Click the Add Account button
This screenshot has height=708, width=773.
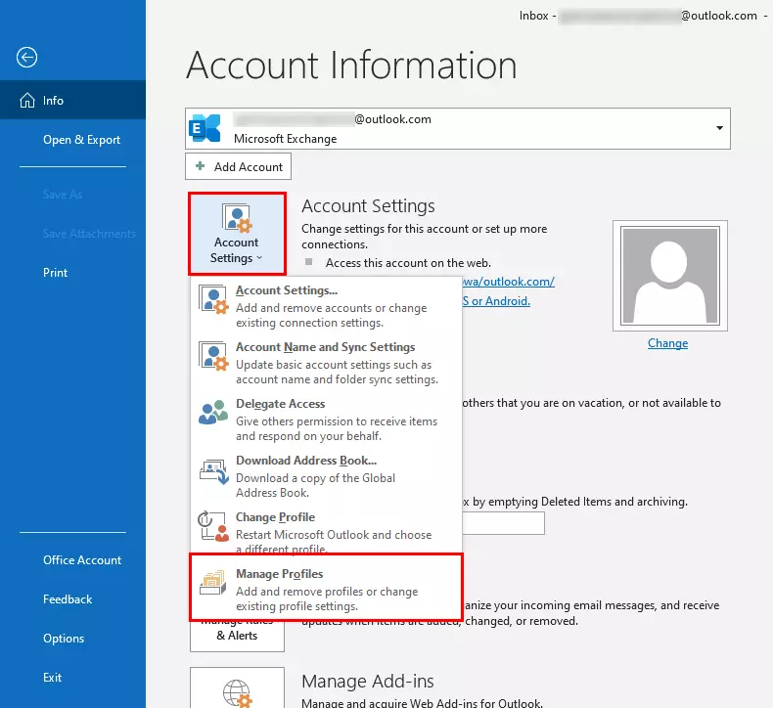[238, 166]
